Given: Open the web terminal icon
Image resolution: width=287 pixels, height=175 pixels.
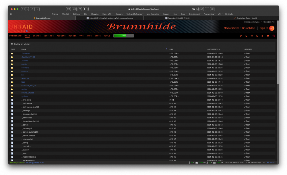Looking at the screenshot, I should (x=246, y=36).
